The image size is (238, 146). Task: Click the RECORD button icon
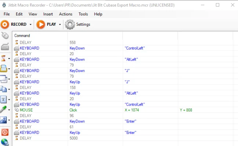[x=5, y=24]
